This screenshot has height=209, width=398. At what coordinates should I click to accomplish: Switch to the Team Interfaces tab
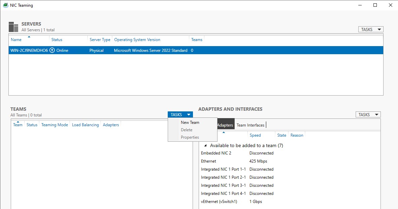point(250,125)
